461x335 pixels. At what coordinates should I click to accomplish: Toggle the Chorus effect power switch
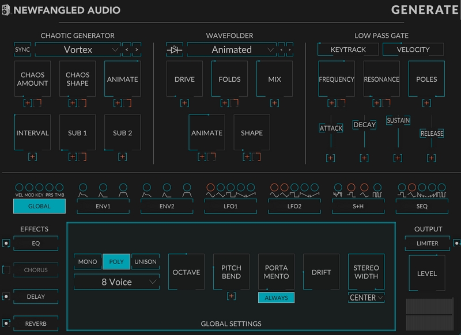click(x=6, y=270)
